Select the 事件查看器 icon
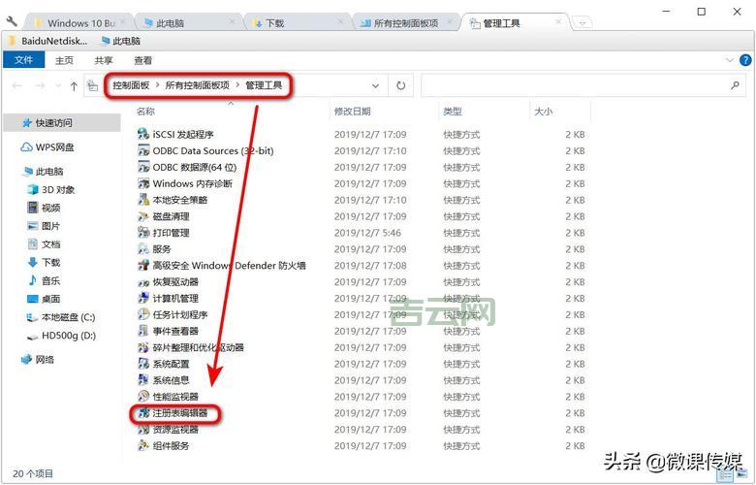The image size is (756, 485). coord(143,331)
